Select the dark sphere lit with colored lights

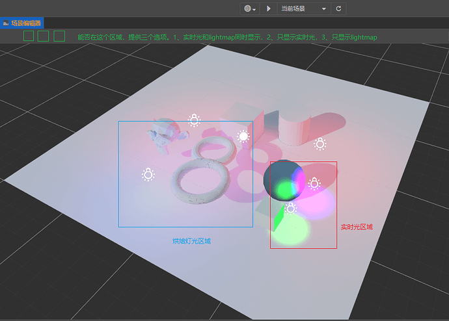[x=283, y=180]
